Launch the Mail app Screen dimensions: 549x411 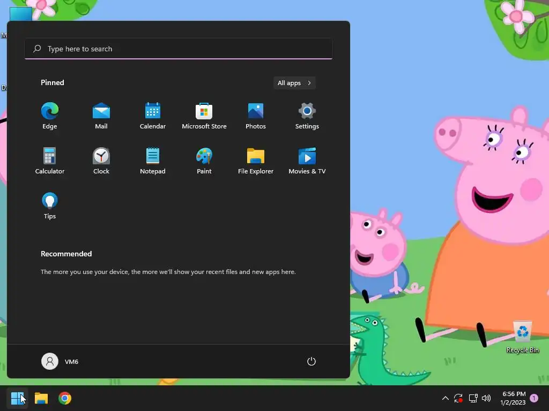click(x=101, y=116)
